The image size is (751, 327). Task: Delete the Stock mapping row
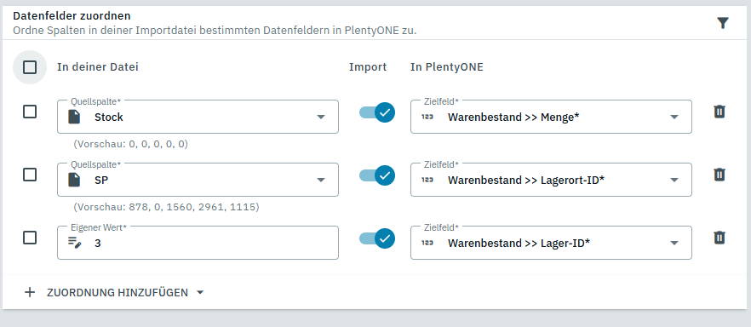point(719,112)
